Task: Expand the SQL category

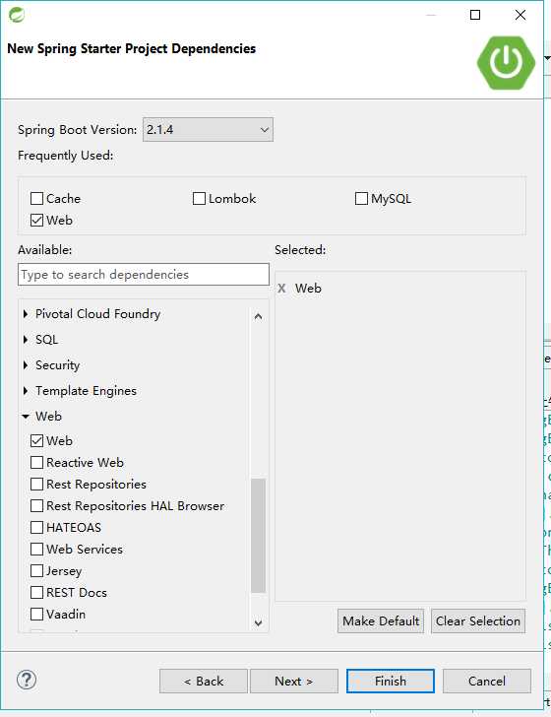Action: pos(26,340)
